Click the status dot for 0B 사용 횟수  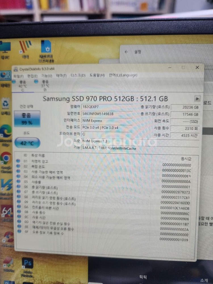(x=19, y=211)
